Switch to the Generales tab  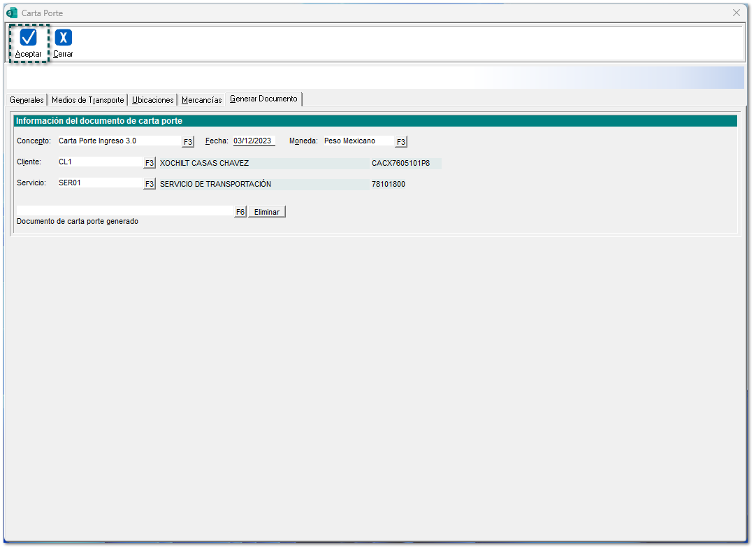[x=27, y=100]
